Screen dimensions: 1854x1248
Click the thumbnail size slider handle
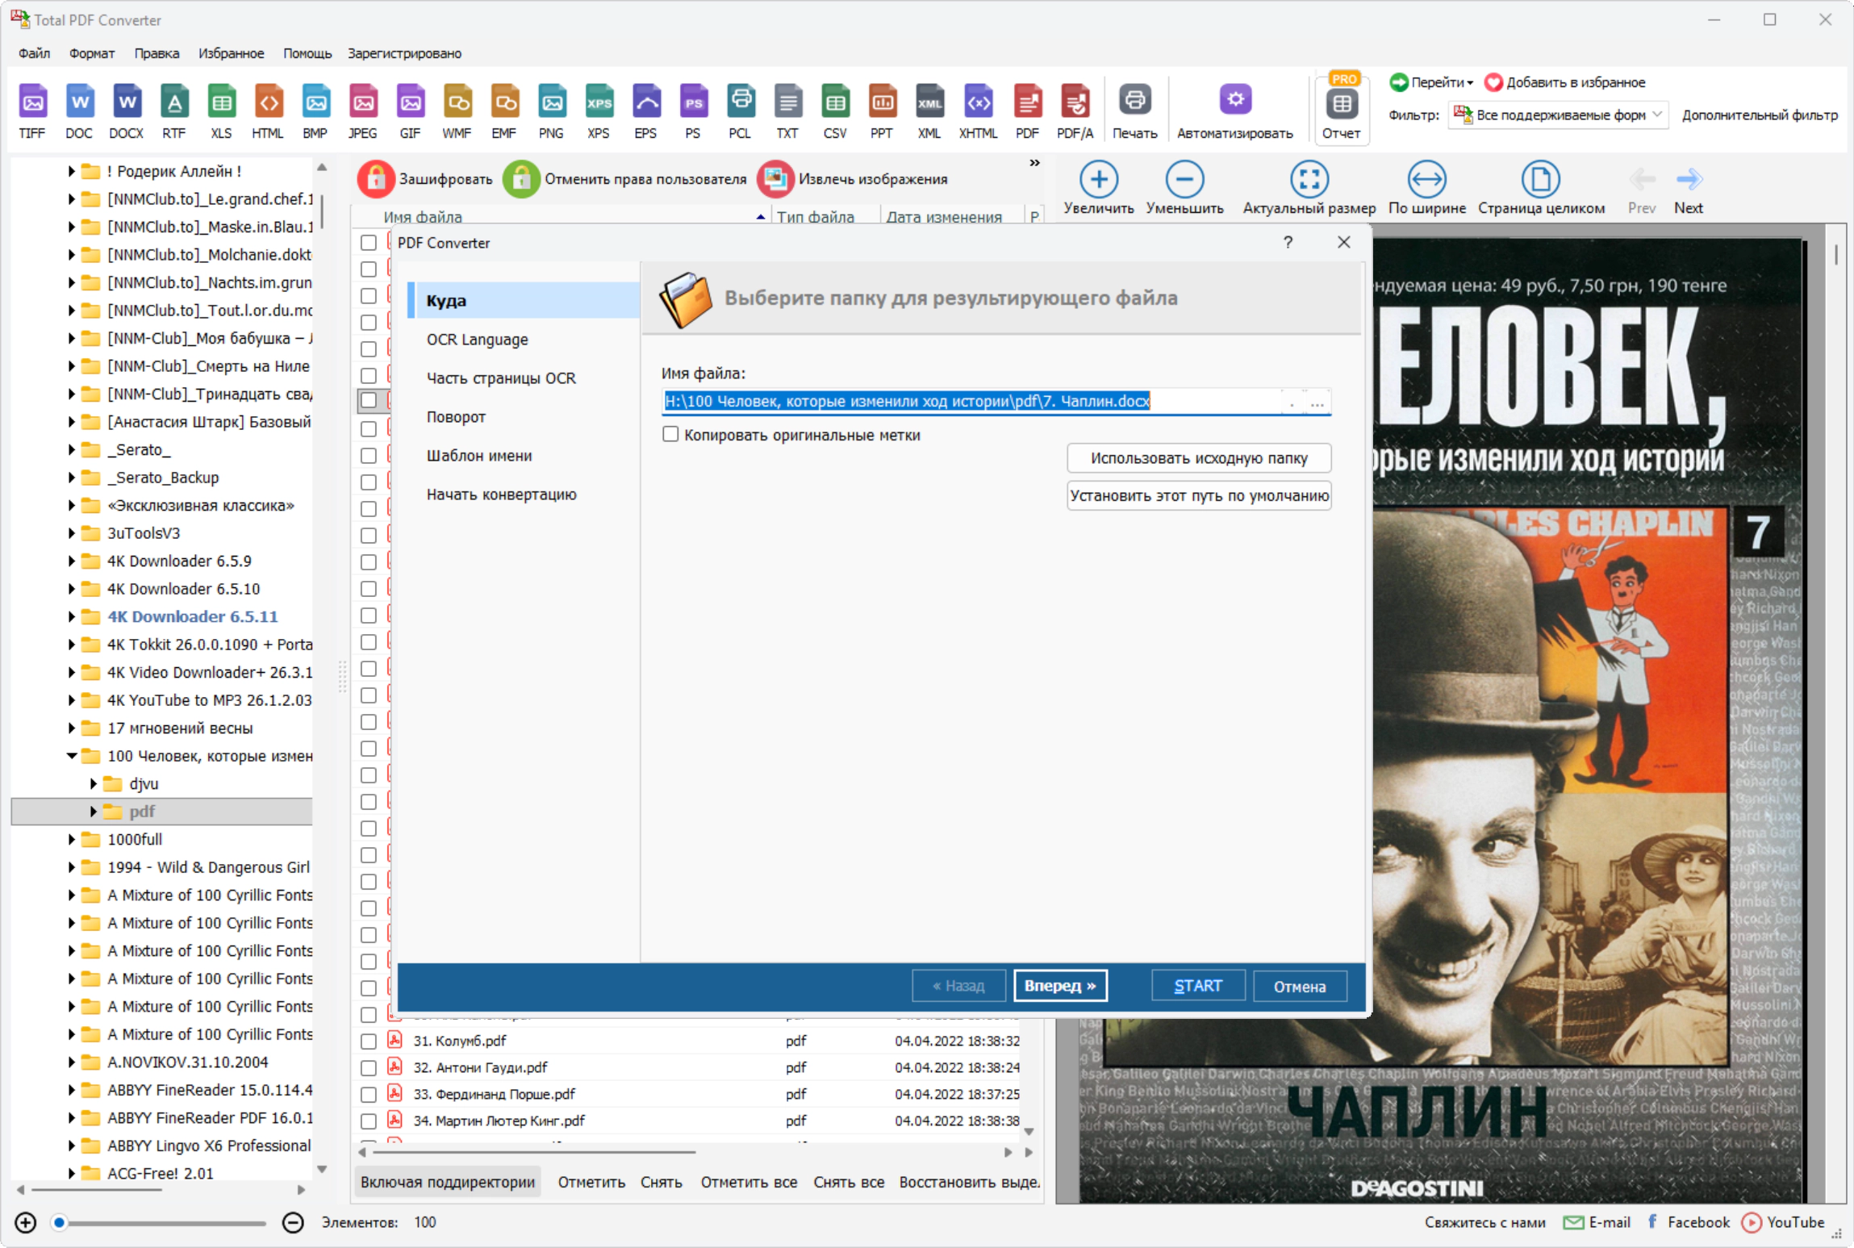(59, 1223)
